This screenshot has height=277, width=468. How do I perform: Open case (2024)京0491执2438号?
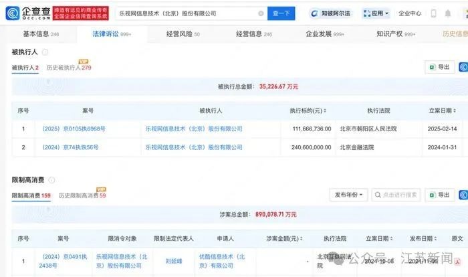63,261
